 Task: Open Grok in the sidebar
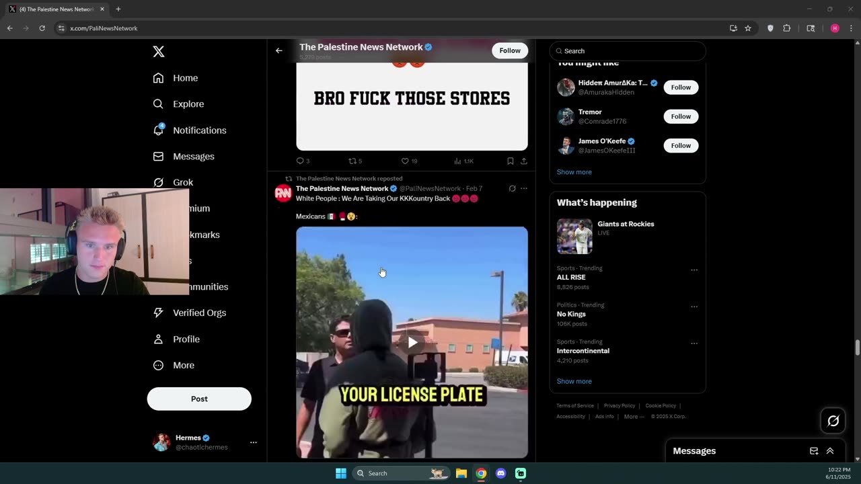pos(173,183)
